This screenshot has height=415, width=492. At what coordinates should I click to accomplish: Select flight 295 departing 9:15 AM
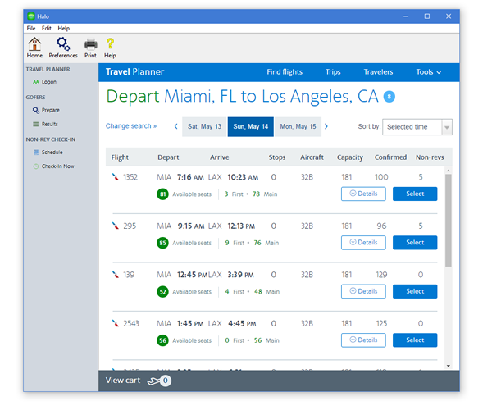pos(415,243)
